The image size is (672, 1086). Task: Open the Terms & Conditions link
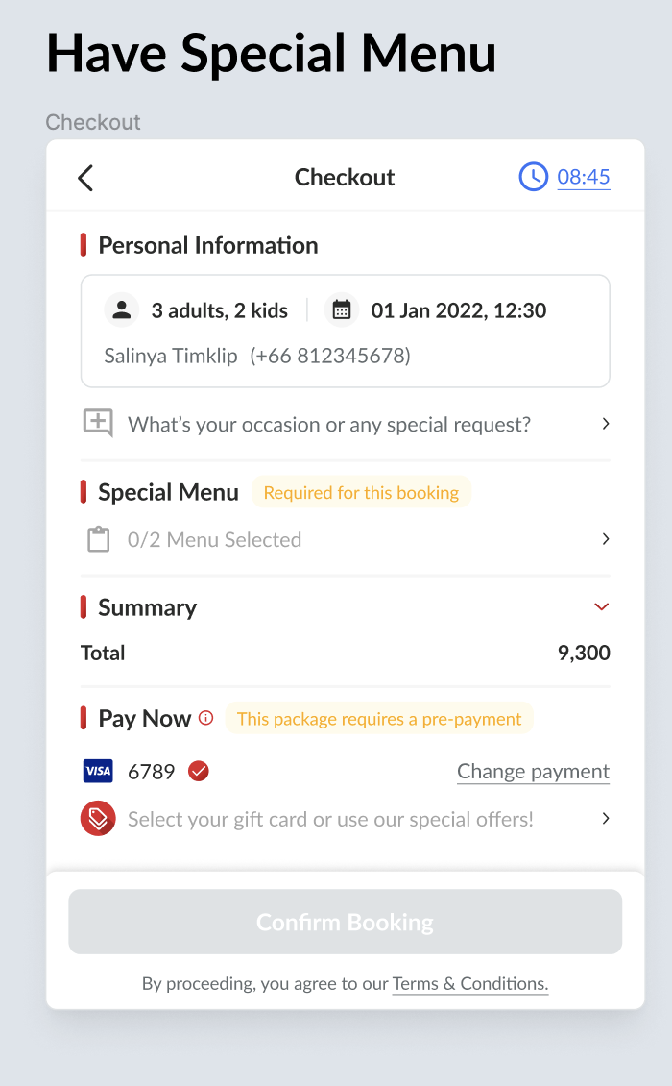click(469, 984)
